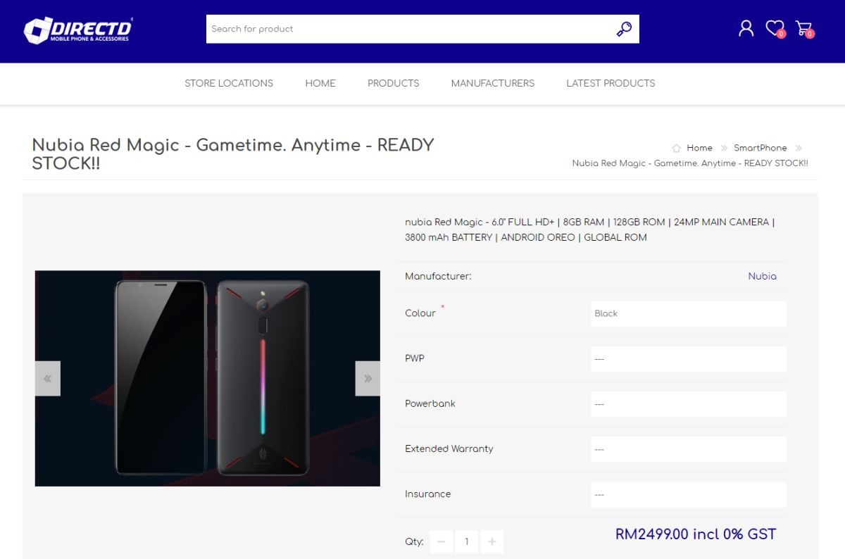
Task: Click Home breadcrumb link
Action: [x=699, y=148]
